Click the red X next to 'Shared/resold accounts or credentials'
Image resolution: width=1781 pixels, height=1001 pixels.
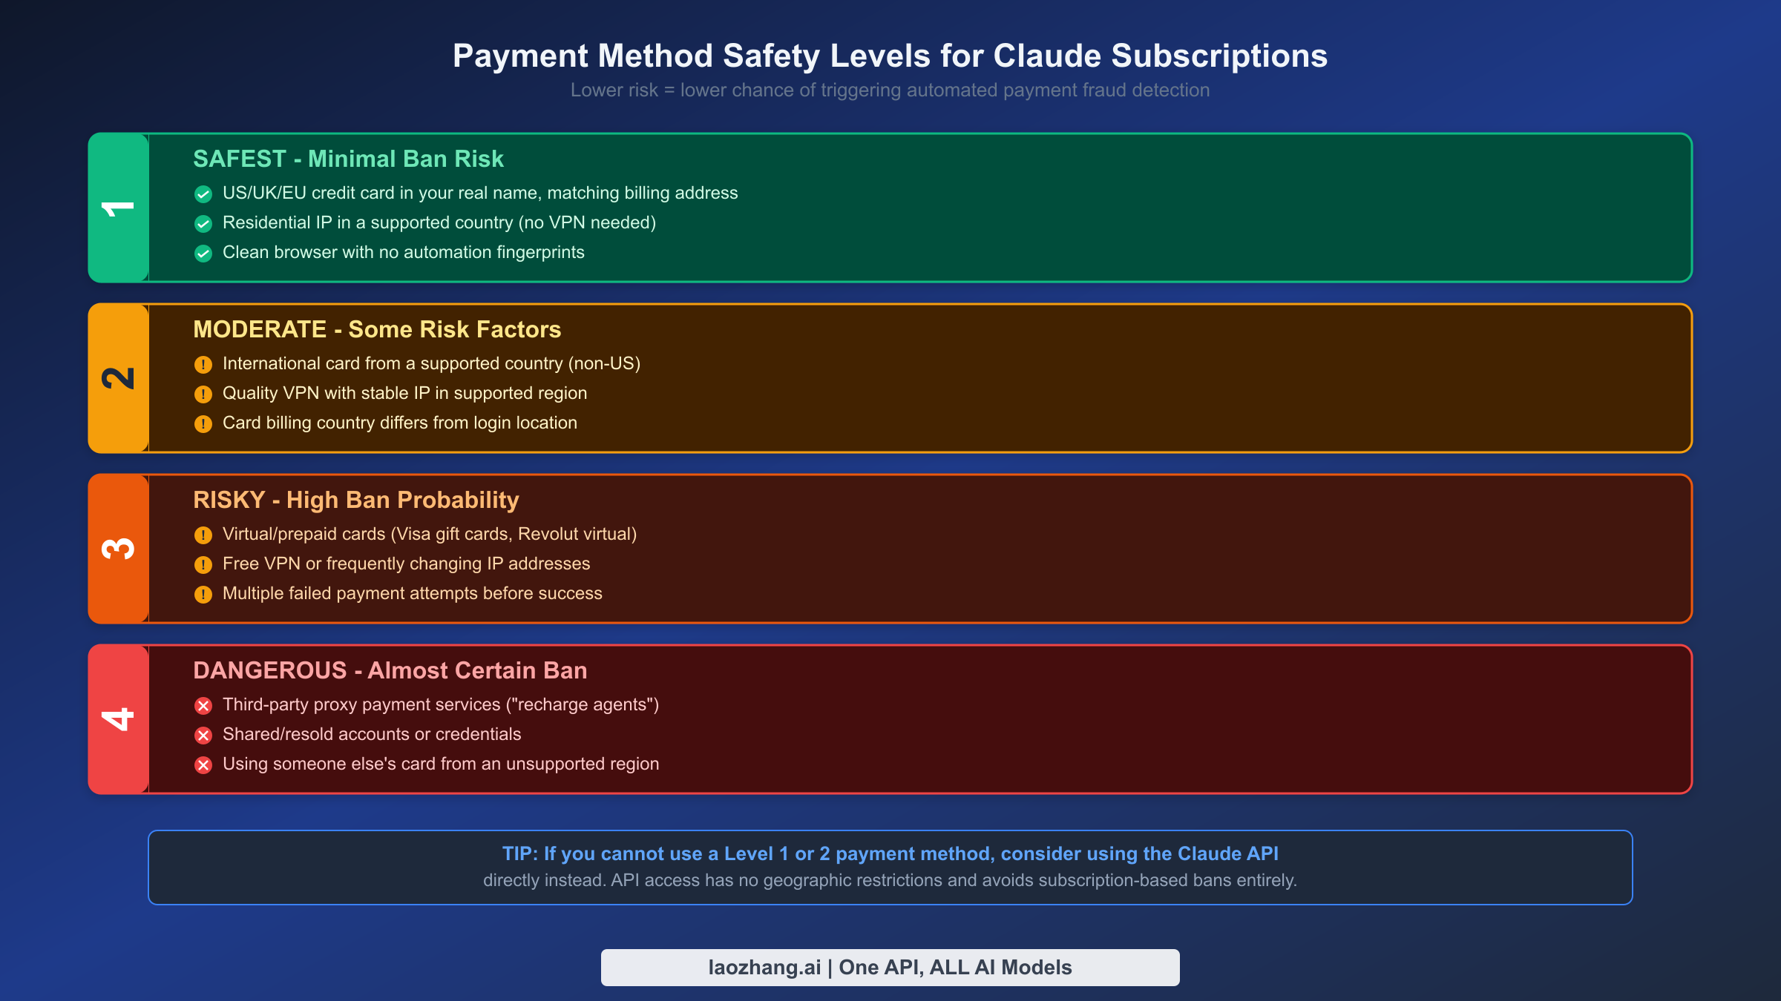point(203,736)
